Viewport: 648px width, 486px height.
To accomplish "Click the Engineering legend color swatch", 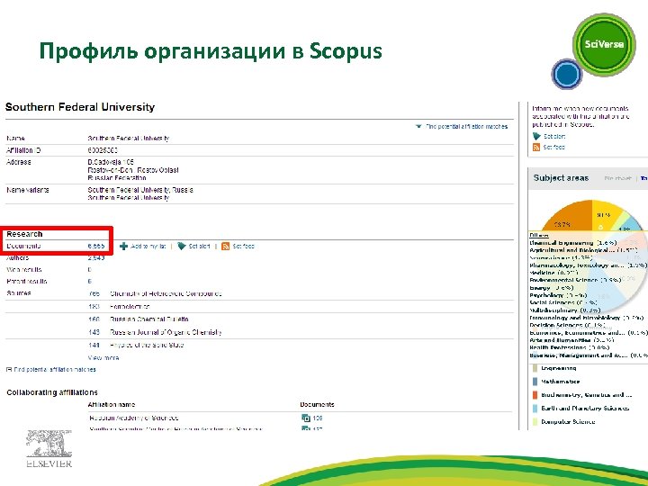I will [535, 368].
